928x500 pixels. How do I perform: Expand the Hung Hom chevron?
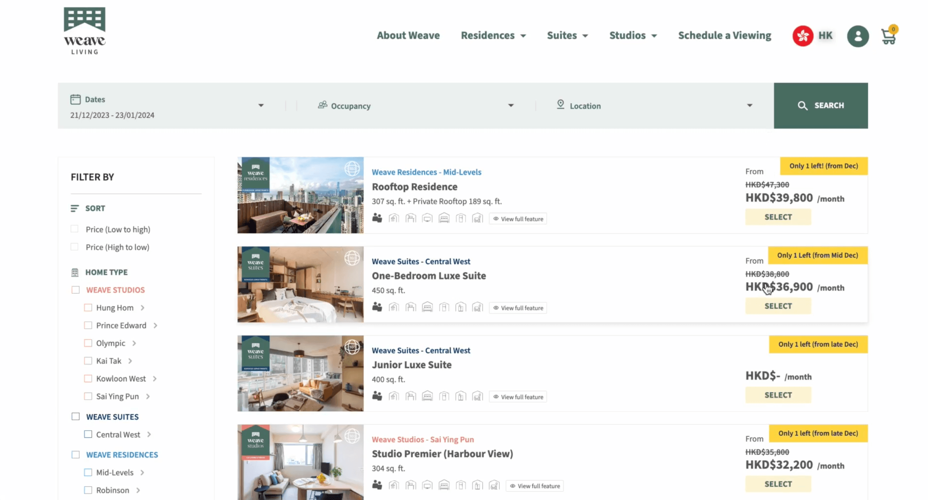tap(143, 308)
